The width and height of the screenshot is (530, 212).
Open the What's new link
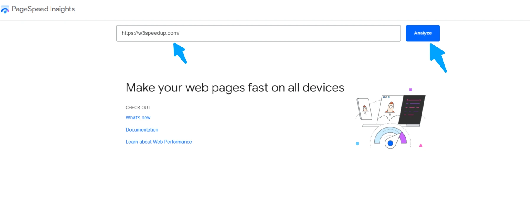[138, 118]
